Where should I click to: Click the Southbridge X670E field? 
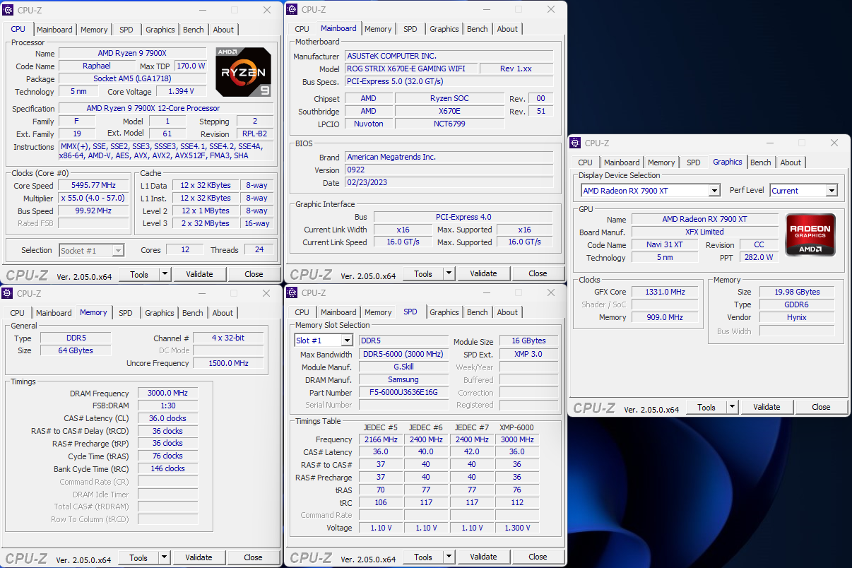click(449, 111)
